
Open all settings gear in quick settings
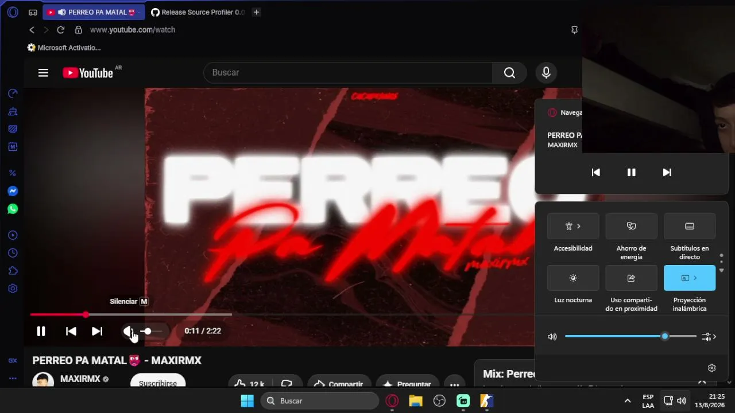coord(712,368)
